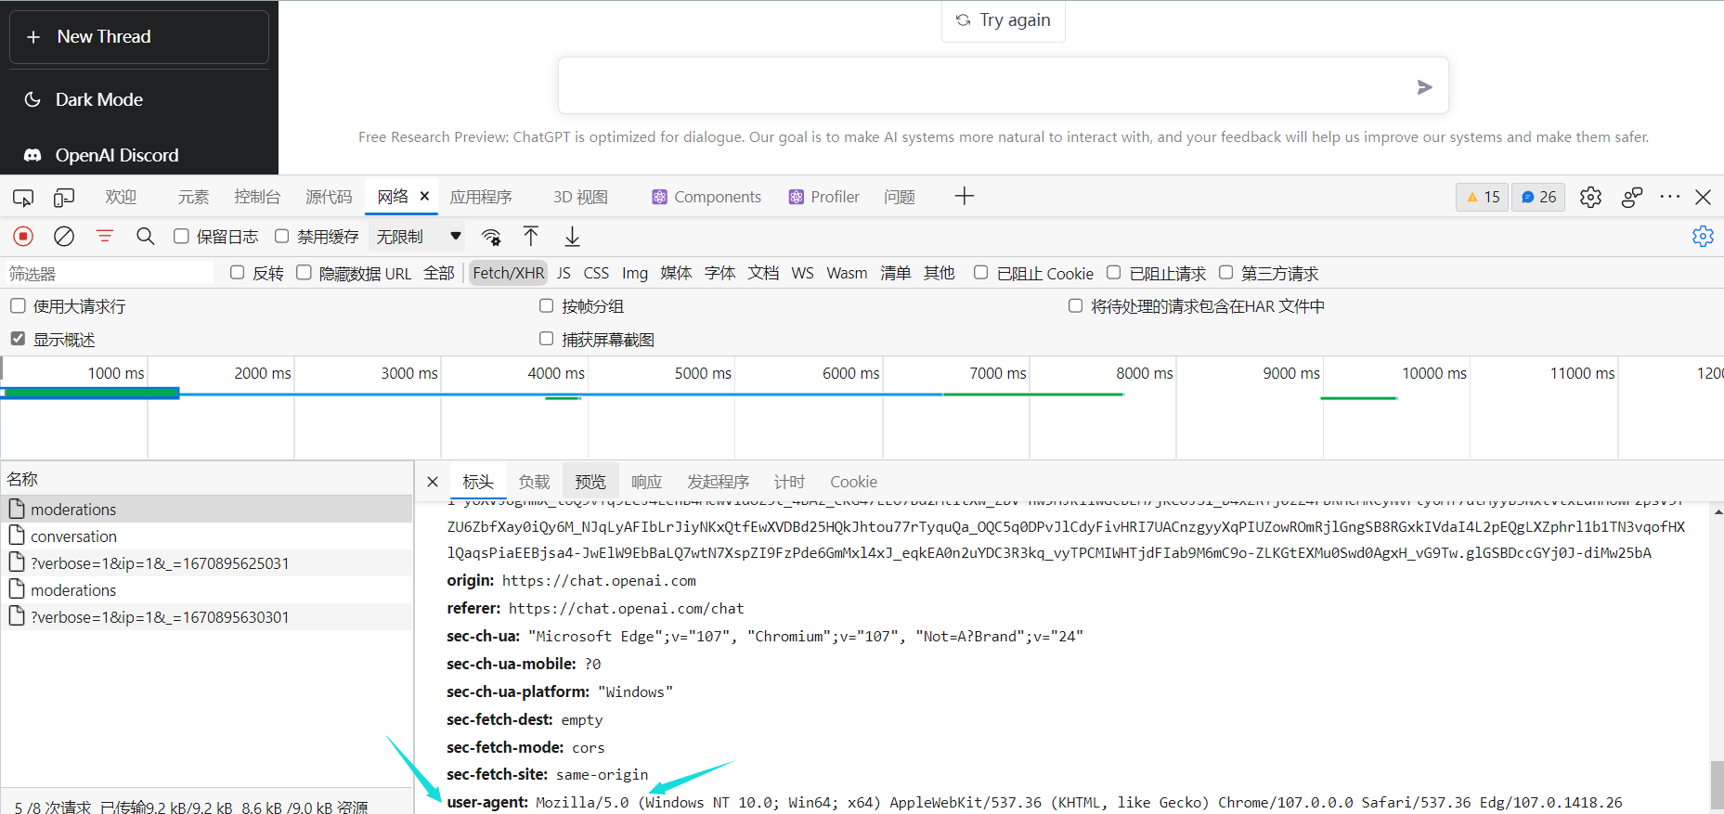Image resolution: width=1724 pixels, height=814 pixels.
Task: Check the 隐藏数据 URL checkbox
Action: coord(304,272)
